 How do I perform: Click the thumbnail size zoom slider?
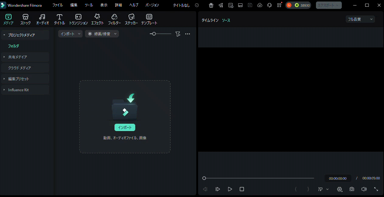tap(160, 34)
